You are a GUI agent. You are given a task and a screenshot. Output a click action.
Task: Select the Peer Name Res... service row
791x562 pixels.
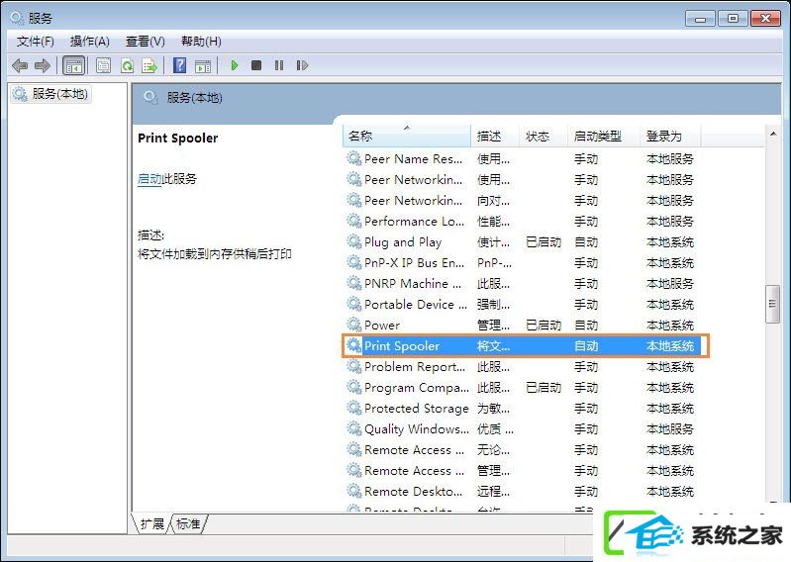pyautogui.click(x=522, y=159)
